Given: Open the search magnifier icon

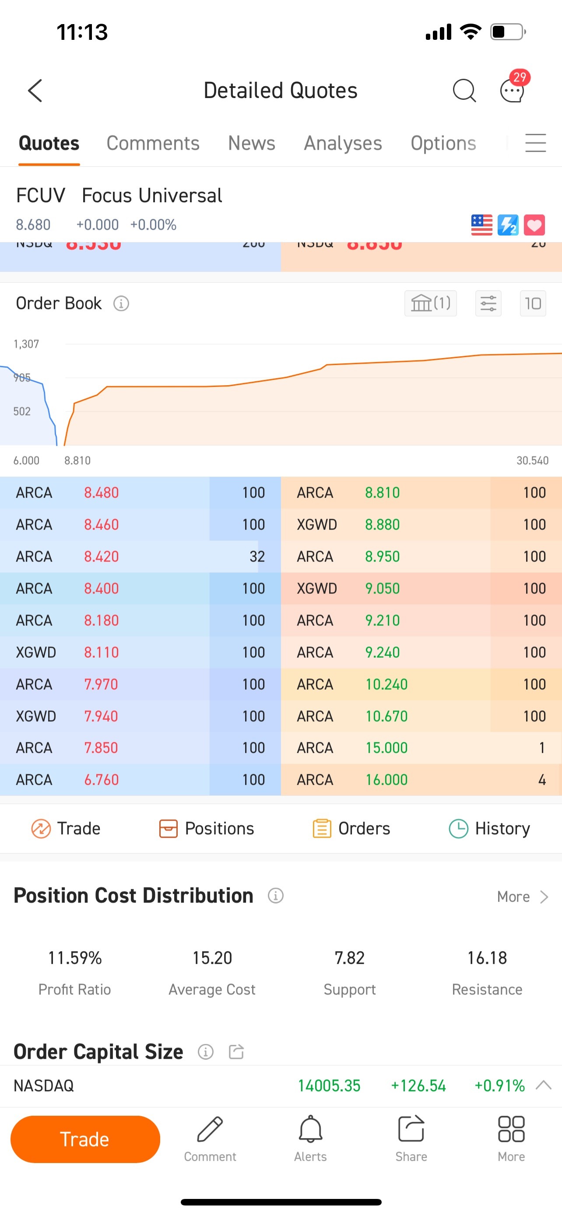Looking at the screenshot, I should tap(464, 91).
